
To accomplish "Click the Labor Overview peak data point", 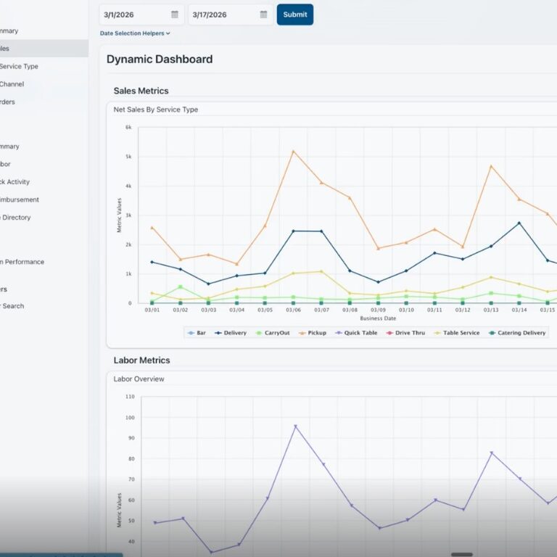I will (x=294, y=426).
